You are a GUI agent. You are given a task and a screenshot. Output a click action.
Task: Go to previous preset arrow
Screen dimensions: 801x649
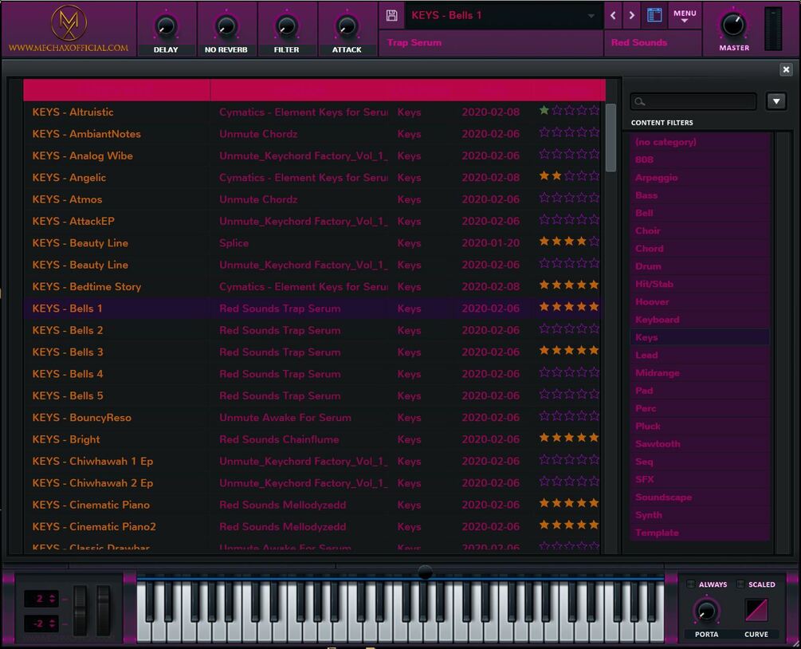coord(613,15)
